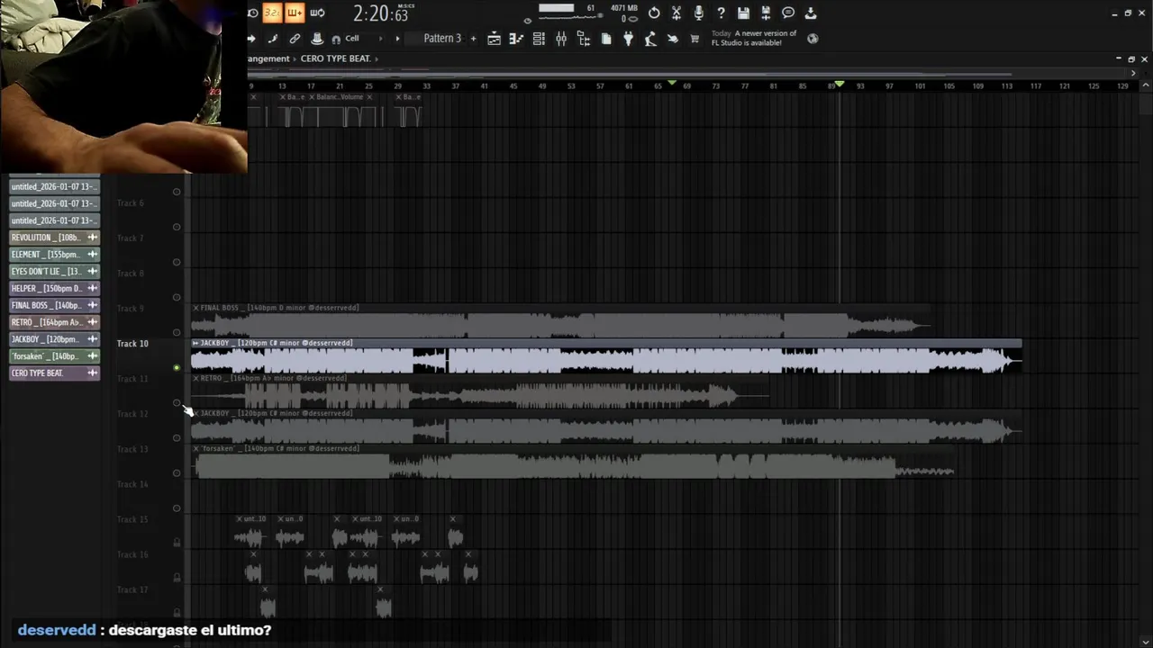
Task: Open the Mixer icon
Action: tap(561, 39)
